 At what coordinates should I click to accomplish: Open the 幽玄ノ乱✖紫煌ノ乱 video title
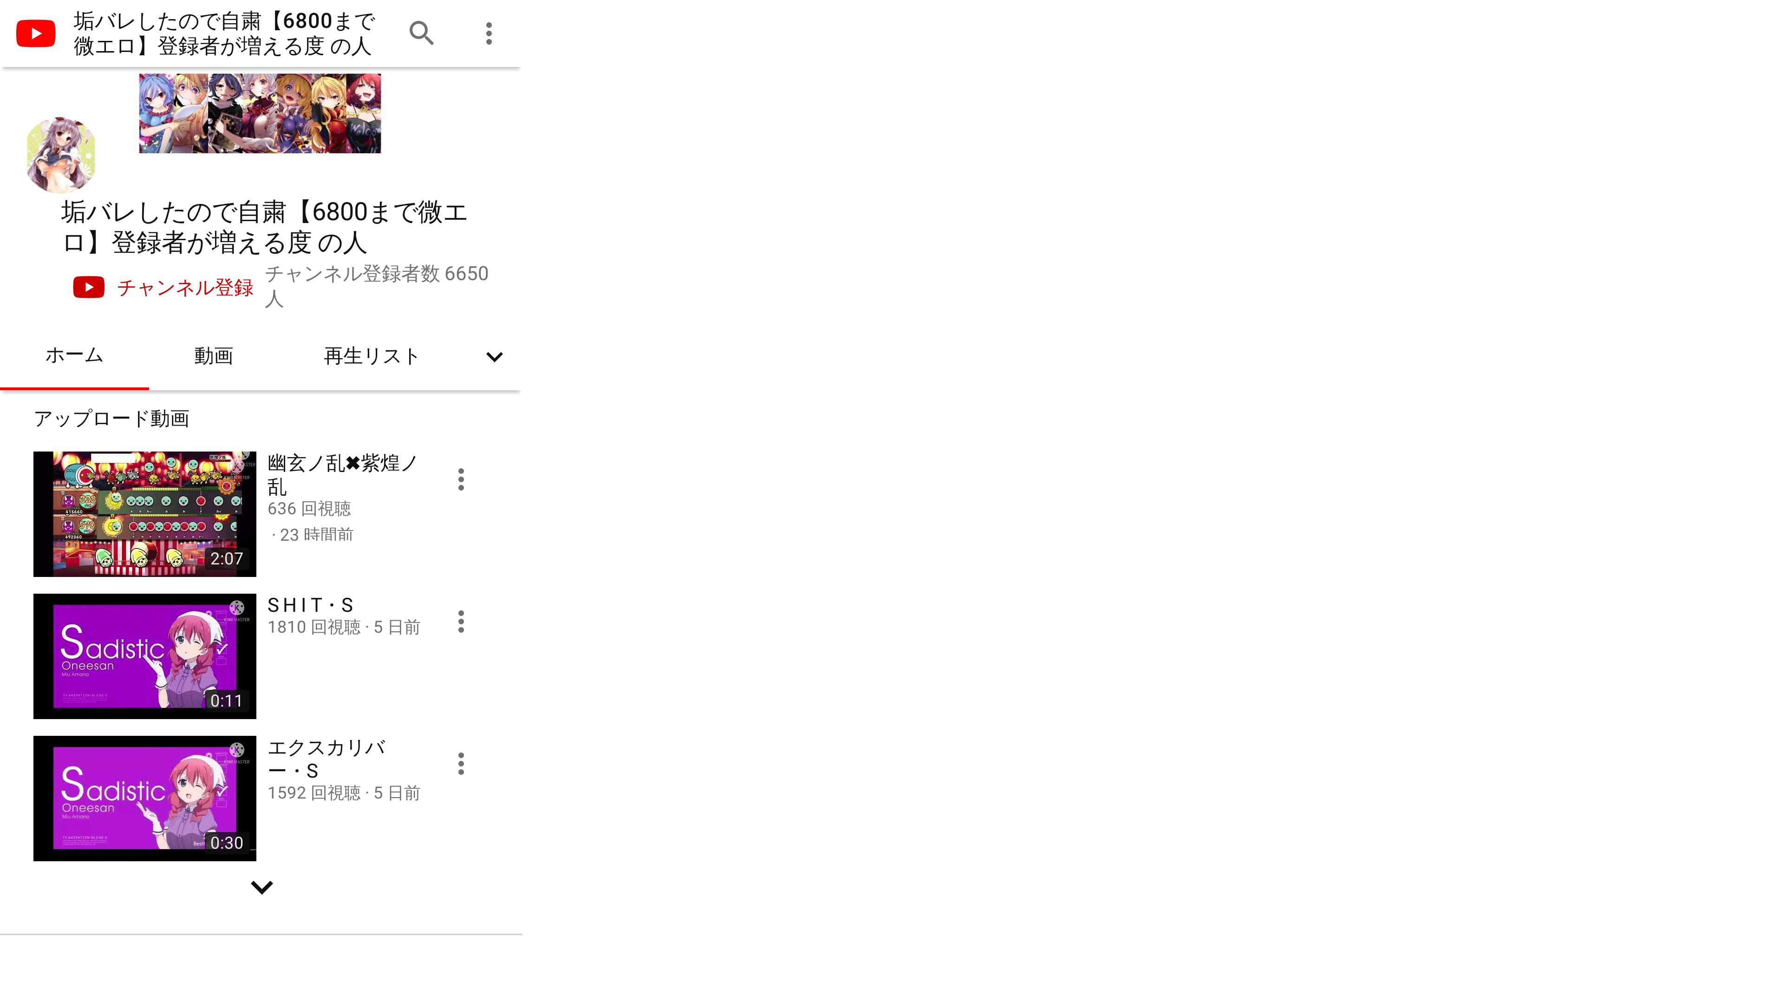coord(342,474)
